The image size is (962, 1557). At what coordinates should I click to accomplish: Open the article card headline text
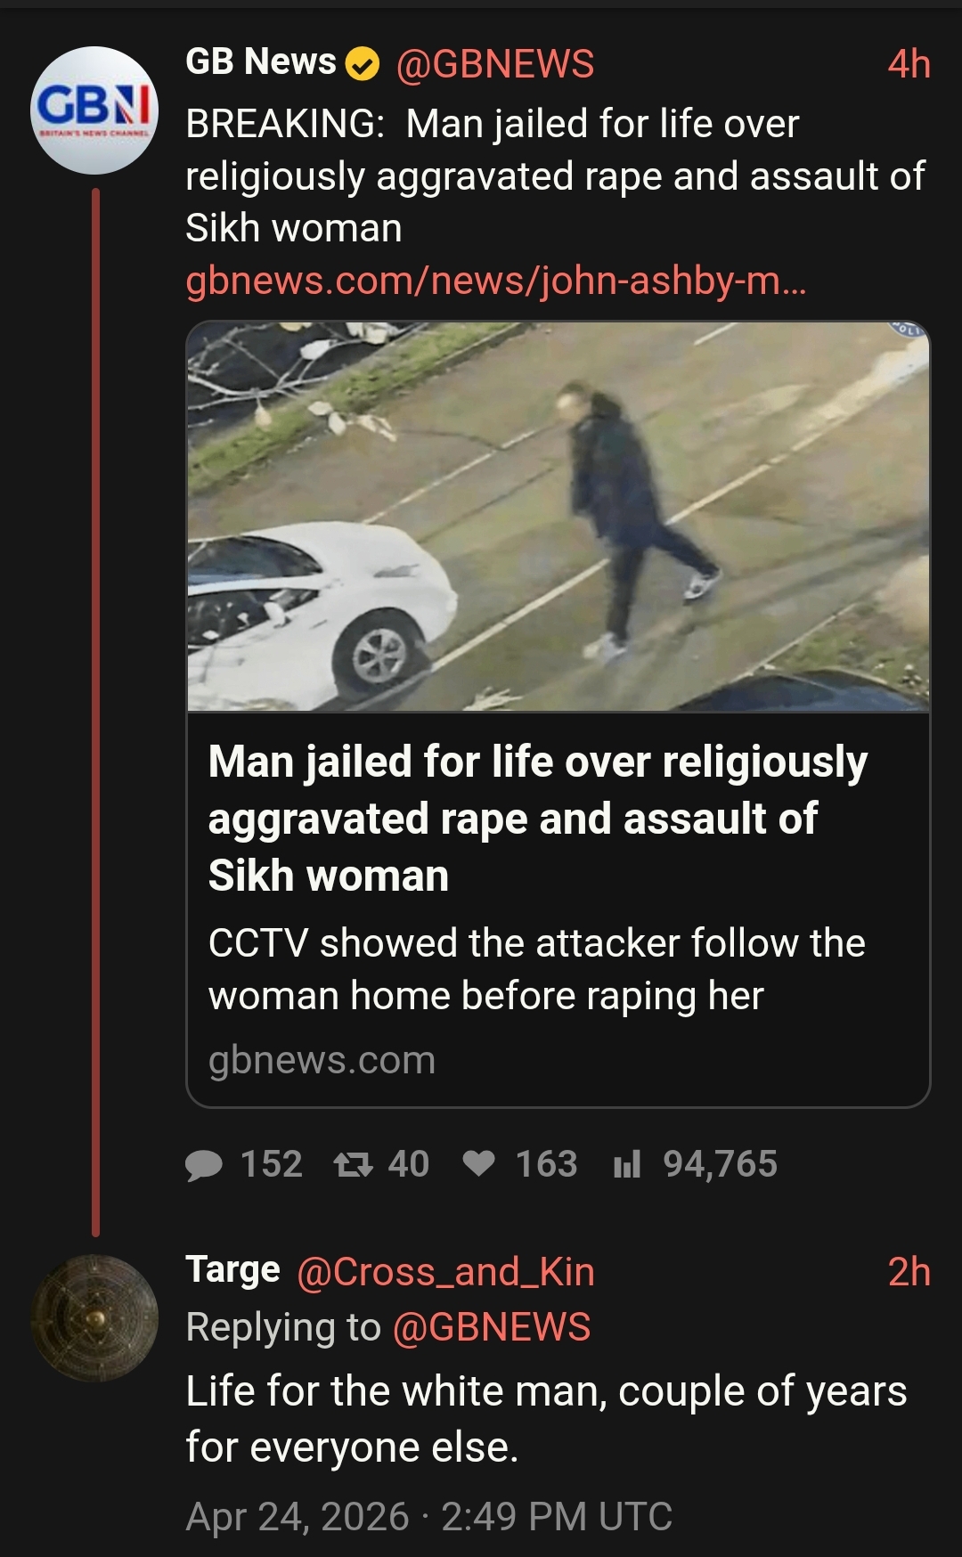pyautogui.click(x=537, y=819)
